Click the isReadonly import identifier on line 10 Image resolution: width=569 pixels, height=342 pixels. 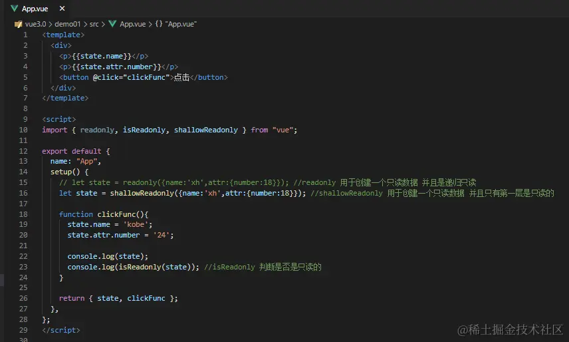144,130
